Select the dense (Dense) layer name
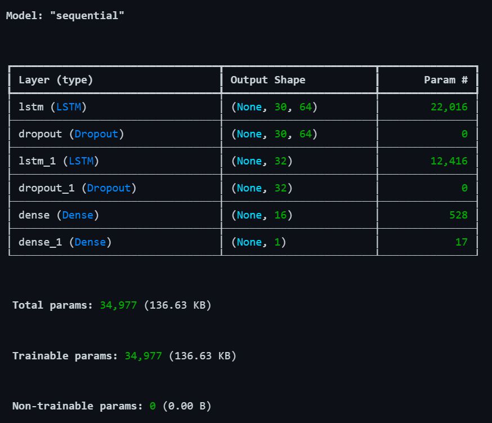The width and height of the screenshot is (492, 423). click(x=59, y=215)
